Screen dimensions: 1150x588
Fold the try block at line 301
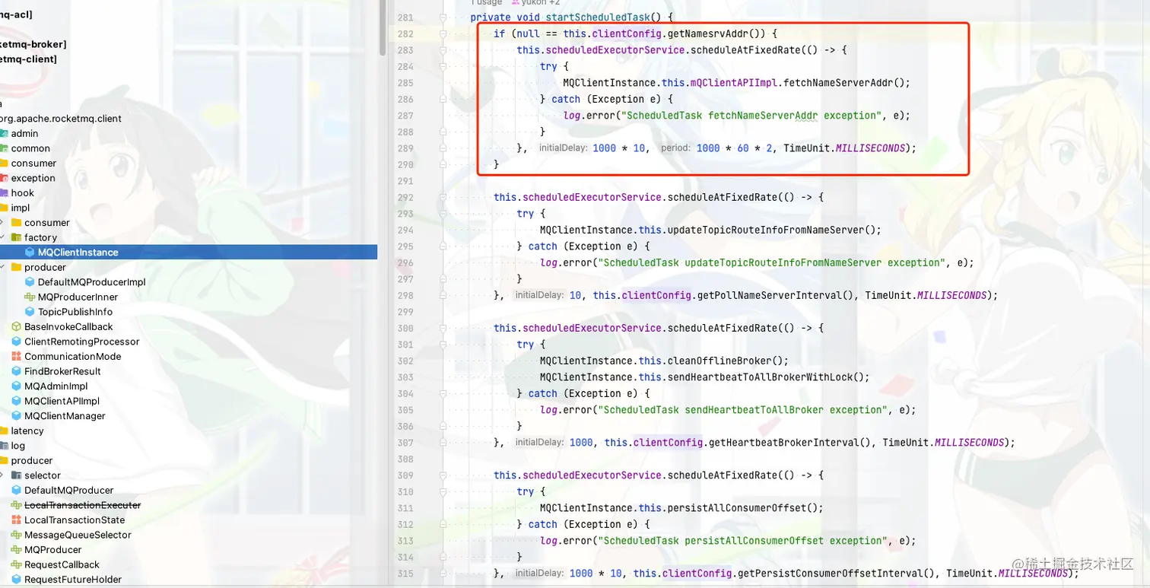point(442,345)
